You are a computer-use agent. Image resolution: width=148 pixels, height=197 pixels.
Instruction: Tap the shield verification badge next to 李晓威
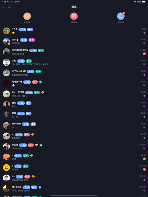(x=40, y=187)
